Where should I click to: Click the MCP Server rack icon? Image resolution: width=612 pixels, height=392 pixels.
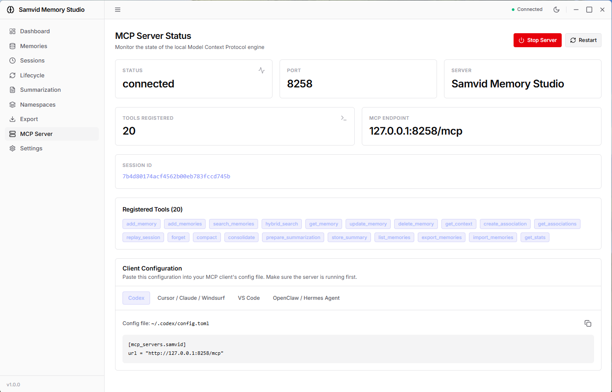(12, 134)
